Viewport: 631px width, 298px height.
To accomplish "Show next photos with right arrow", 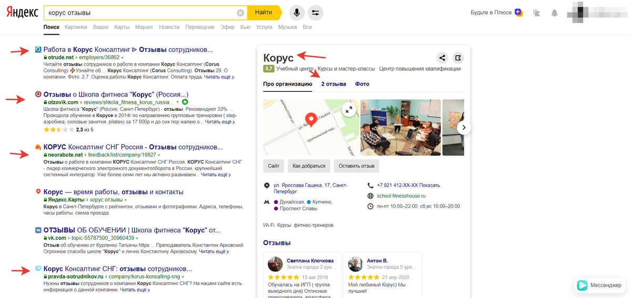I will [x=464, y=127].
